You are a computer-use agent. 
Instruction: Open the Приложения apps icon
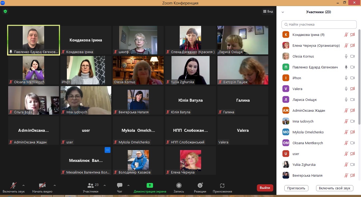click(x=222, y=186)
